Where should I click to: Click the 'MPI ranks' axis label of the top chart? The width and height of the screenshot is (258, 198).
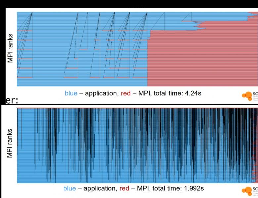(x=10, y=49)
